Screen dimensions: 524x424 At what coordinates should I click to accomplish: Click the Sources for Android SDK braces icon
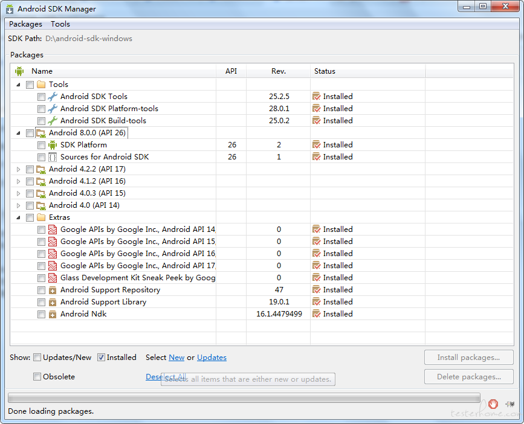click(53, 157)
